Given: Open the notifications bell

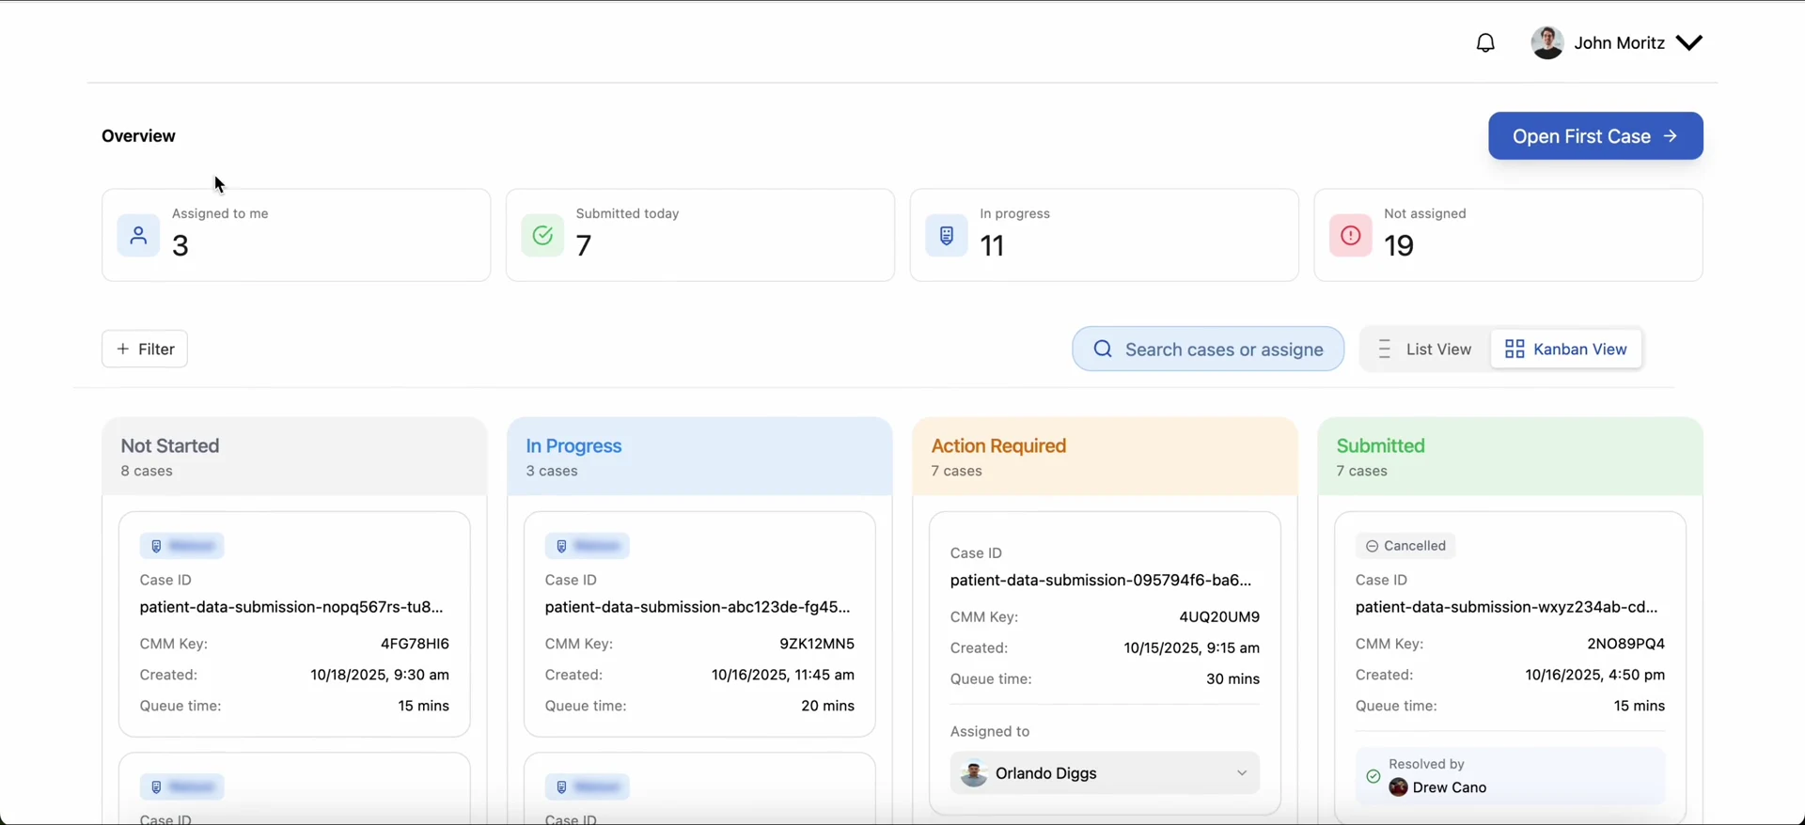Looking at the screenshot, I should (x=1485, y=43).
